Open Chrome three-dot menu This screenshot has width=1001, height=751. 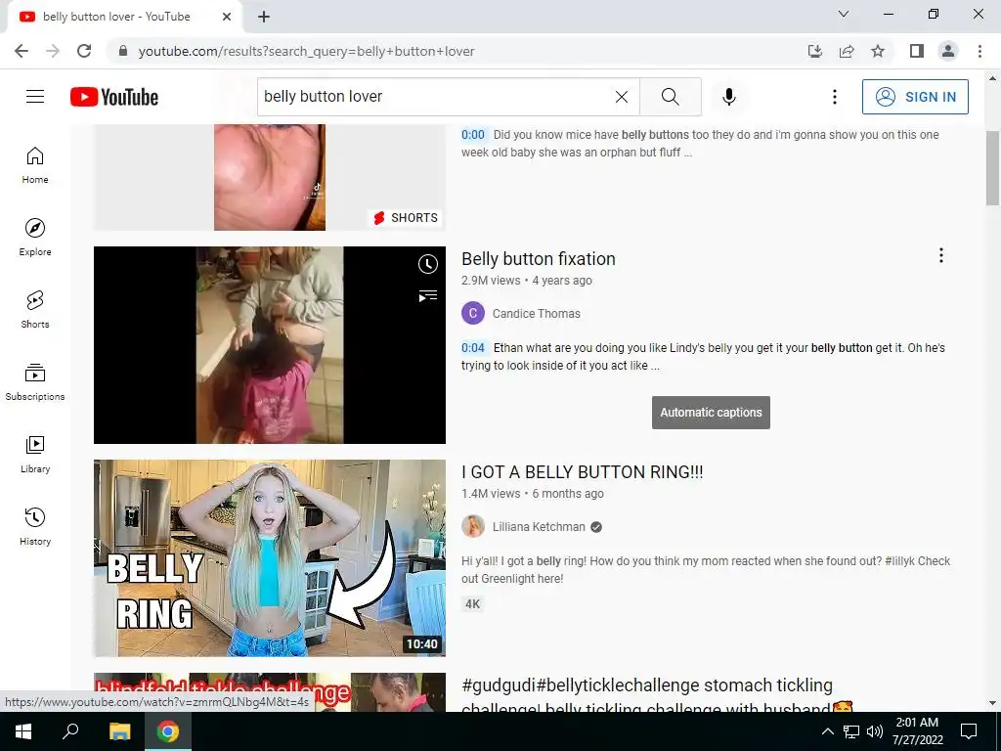coord(979,51)
